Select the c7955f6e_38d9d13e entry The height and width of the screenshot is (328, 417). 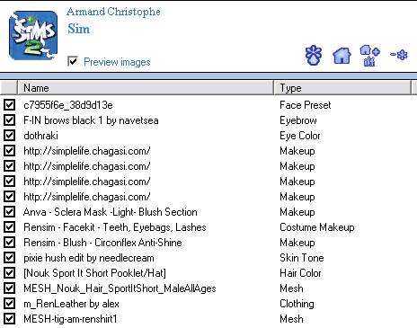pos(68,105)
